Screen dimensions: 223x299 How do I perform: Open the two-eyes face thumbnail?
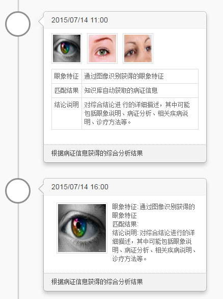tap(138, 48)
